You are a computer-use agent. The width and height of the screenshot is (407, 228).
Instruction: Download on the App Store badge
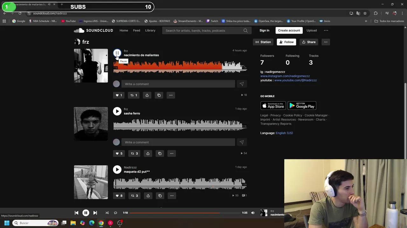click(273, 106)
